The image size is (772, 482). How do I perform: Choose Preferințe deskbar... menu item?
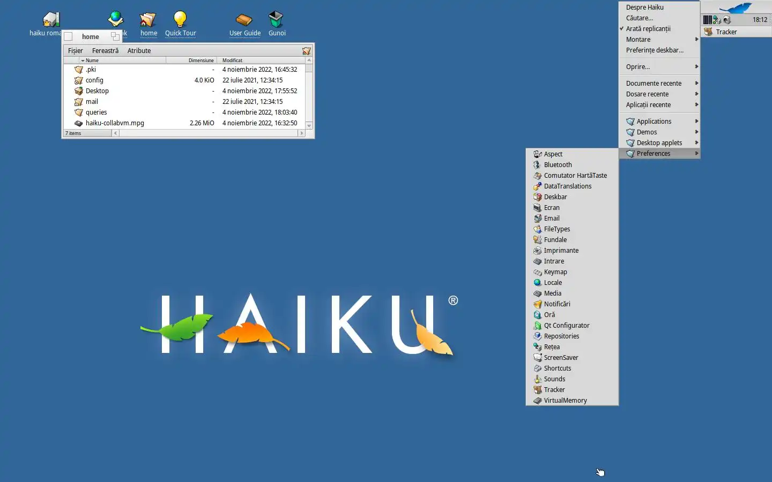[x=659, y=50]
